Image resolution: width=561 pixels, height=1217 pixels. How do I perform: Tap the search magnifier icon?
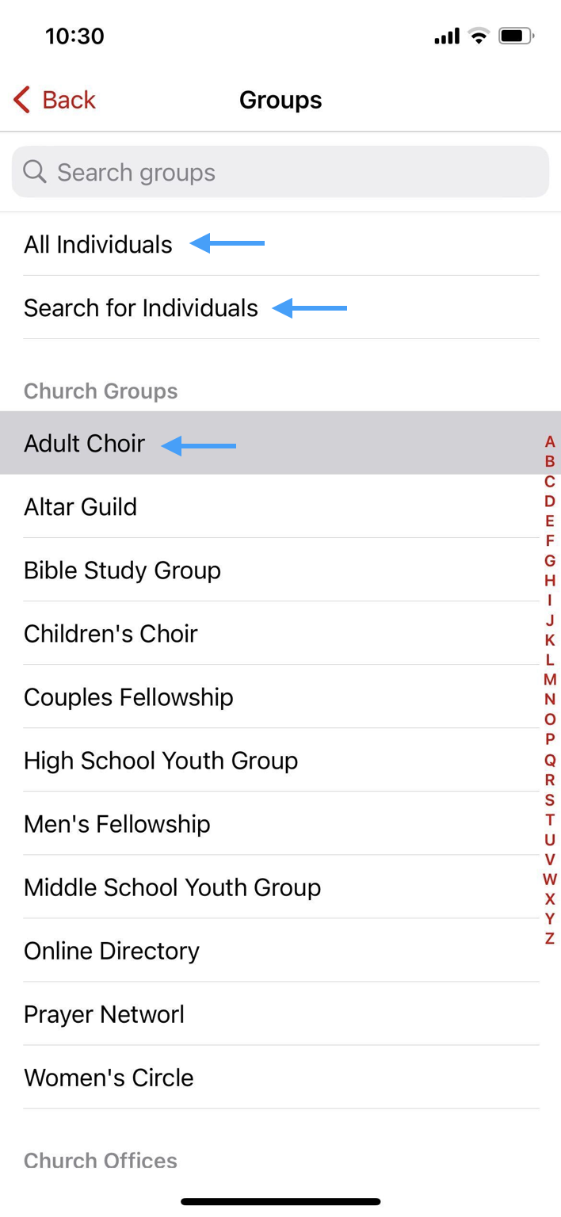pos(35,171)
